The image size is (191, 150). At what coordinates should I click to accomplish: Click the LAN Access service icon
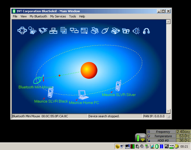(53, 31)
